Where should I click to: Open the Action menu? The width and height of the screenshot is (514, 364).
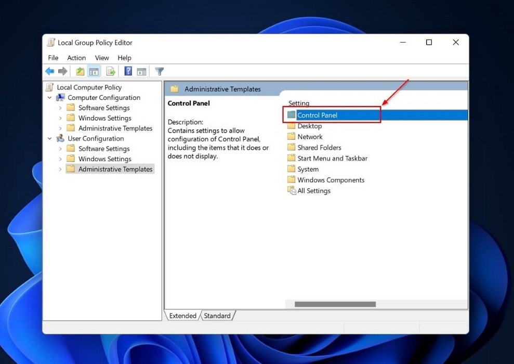click(x=76, y=58)
